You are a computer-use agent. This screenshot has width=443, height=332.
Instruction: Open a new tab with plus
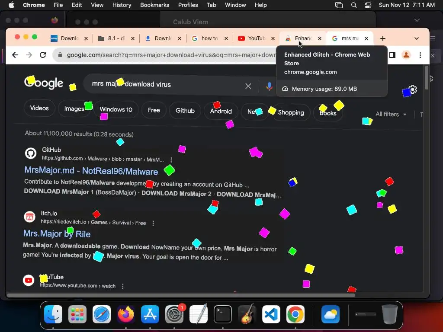(383, 38)
